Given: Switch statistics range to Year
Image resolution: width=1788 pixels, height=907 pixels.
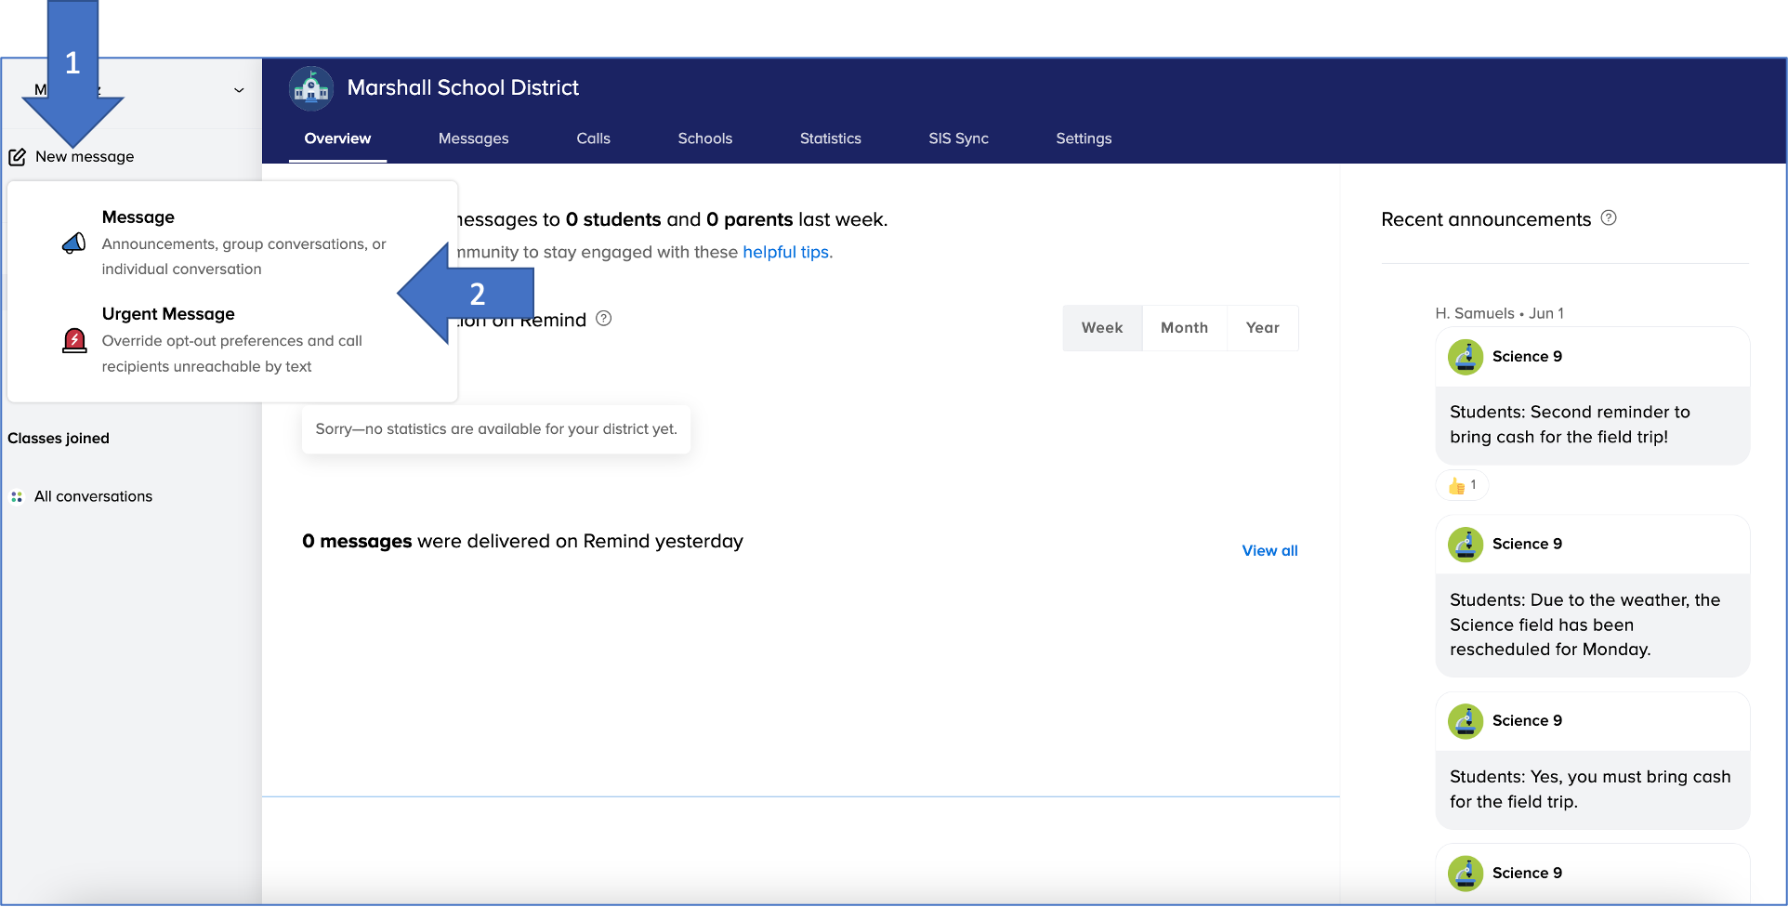Looking at the screenshot, I should (1262, 328).
